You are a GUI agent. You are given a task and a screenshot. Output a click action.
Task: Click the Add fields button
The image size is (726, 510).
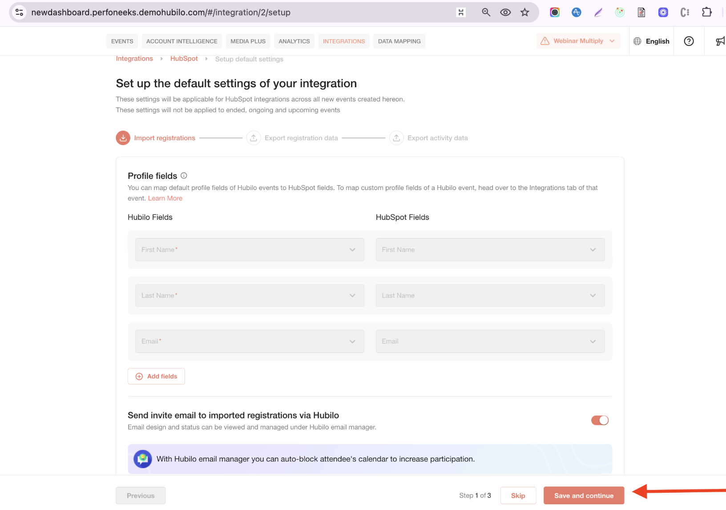[156, 376]
